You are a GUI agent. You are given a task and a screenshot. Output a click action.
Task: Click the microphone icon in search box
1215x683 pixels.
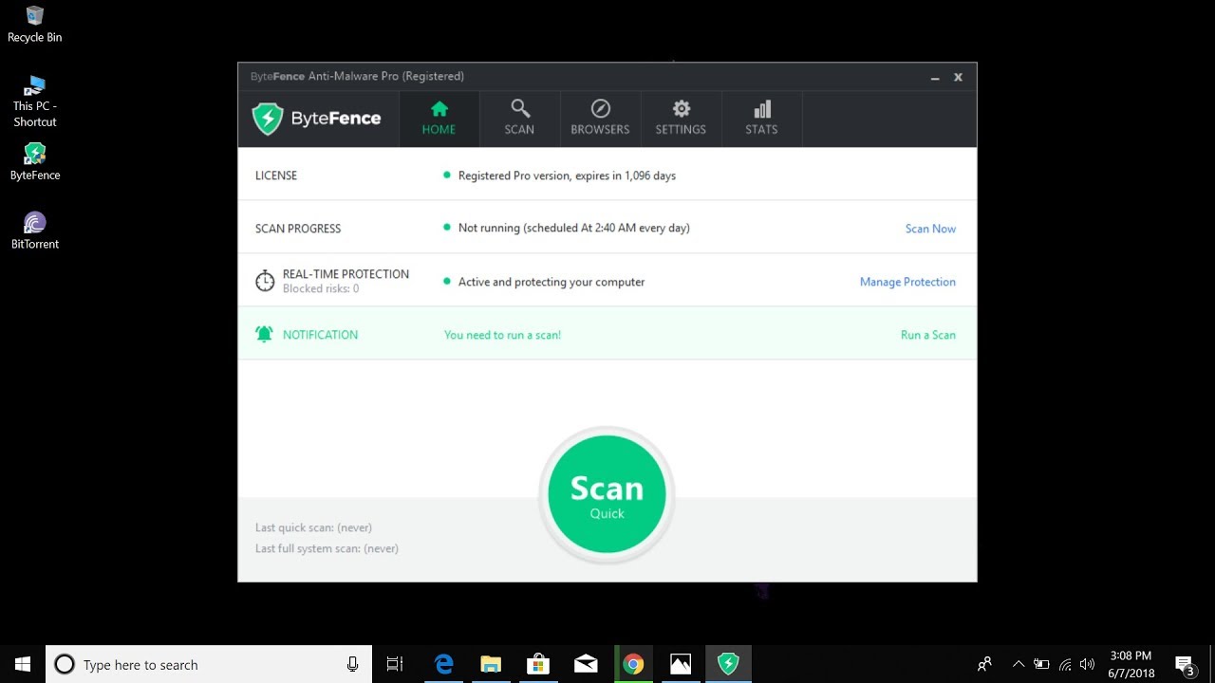pyautogui.click(x=352, y=665)
